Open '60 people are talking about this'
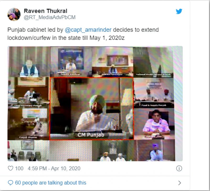The image size is (210, 191). tap(51, 183)
